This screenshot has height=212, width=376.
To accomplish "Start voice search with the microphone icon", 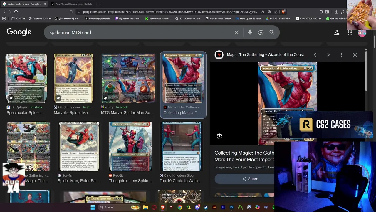I will [x=250, y=32].
